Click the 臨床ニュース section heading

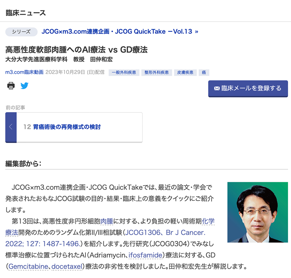(x=25, y=13)
